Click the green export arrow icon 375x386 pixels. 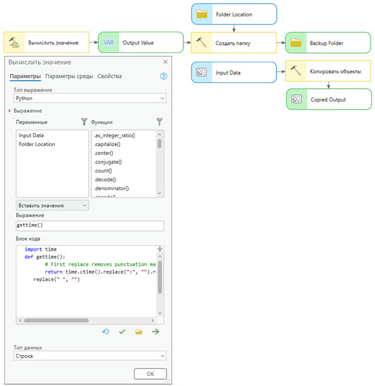coord(156,332)
